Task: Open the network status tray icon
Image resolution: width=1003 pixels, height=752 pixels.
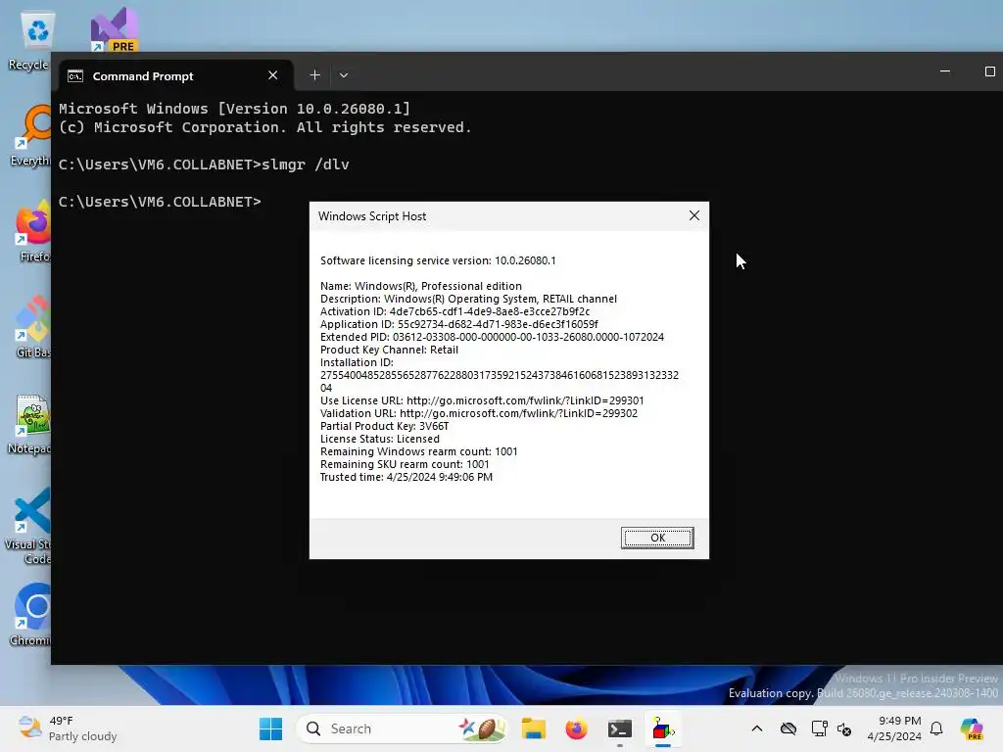Action: tap(819, 728)
